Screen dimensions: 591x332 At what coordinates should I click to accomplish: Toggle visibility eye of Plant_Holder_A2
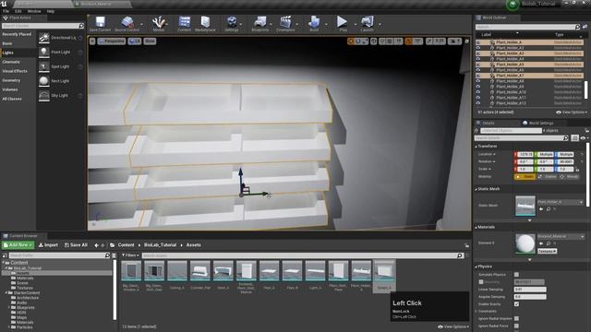click(478, 48)
